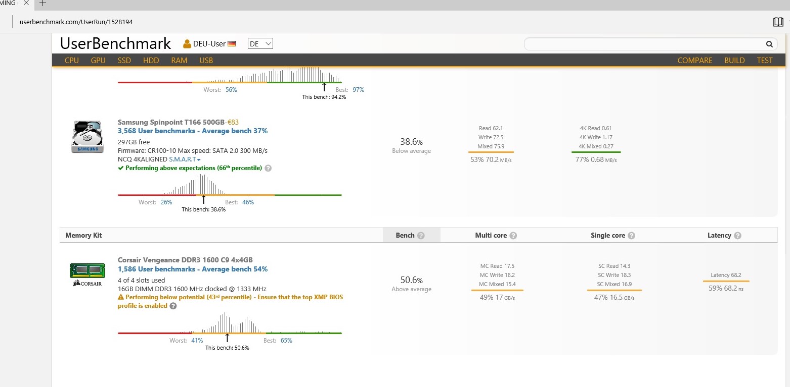Click the DEU-User name link

click(x=209, y=44)
